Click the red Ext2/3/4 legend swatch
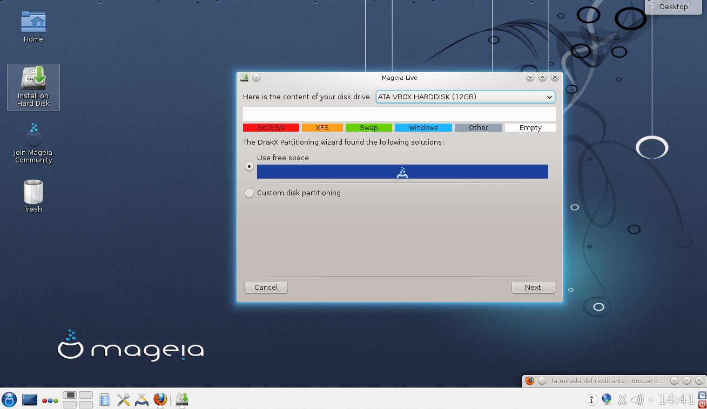The width and height of the screenshot is (707, 409). tap(271, 128)
